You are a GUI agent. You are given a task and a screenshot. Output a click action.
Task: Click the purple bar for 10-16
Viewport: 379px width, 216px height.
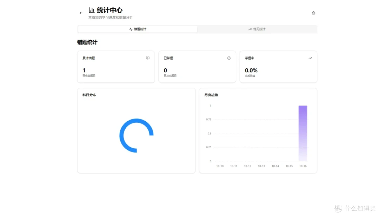coord(302,133)
